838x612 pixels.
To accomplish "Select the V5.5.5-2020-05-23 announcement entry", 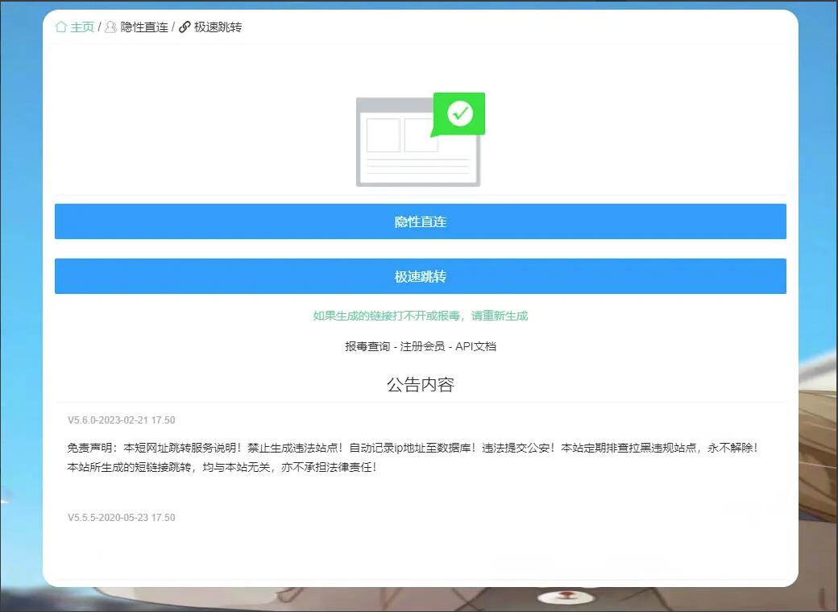I will pyautogui.click(x=121, y=518).
